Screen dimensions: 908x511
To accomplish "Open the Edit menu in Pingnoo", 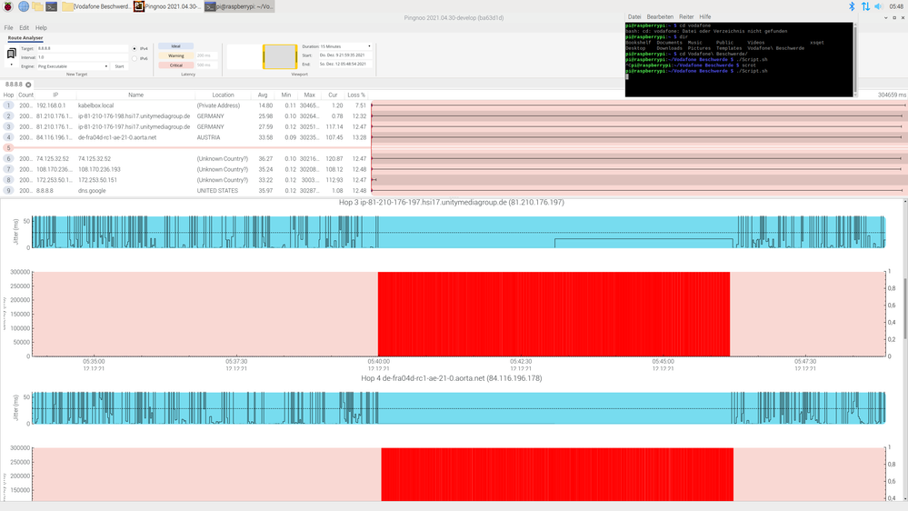I will click(24, 28).
